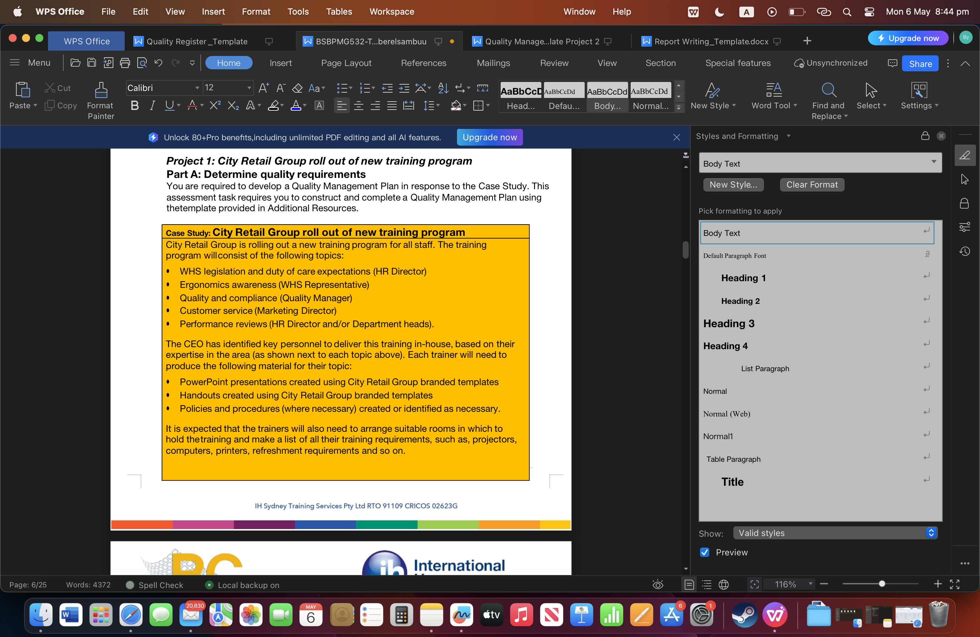Undo the last action
The image size is (980, 637).
click(x=158, y=63)
